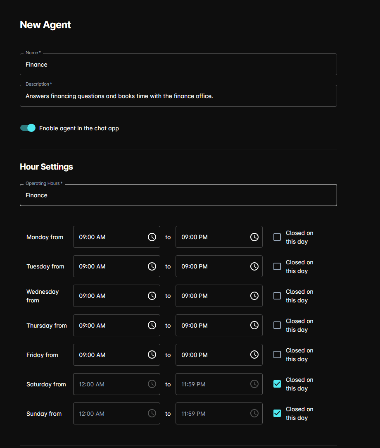Screen dimensions: 380x448
Task: Edit Wednesday from time 09:00 AM
Action: (116, 296)
